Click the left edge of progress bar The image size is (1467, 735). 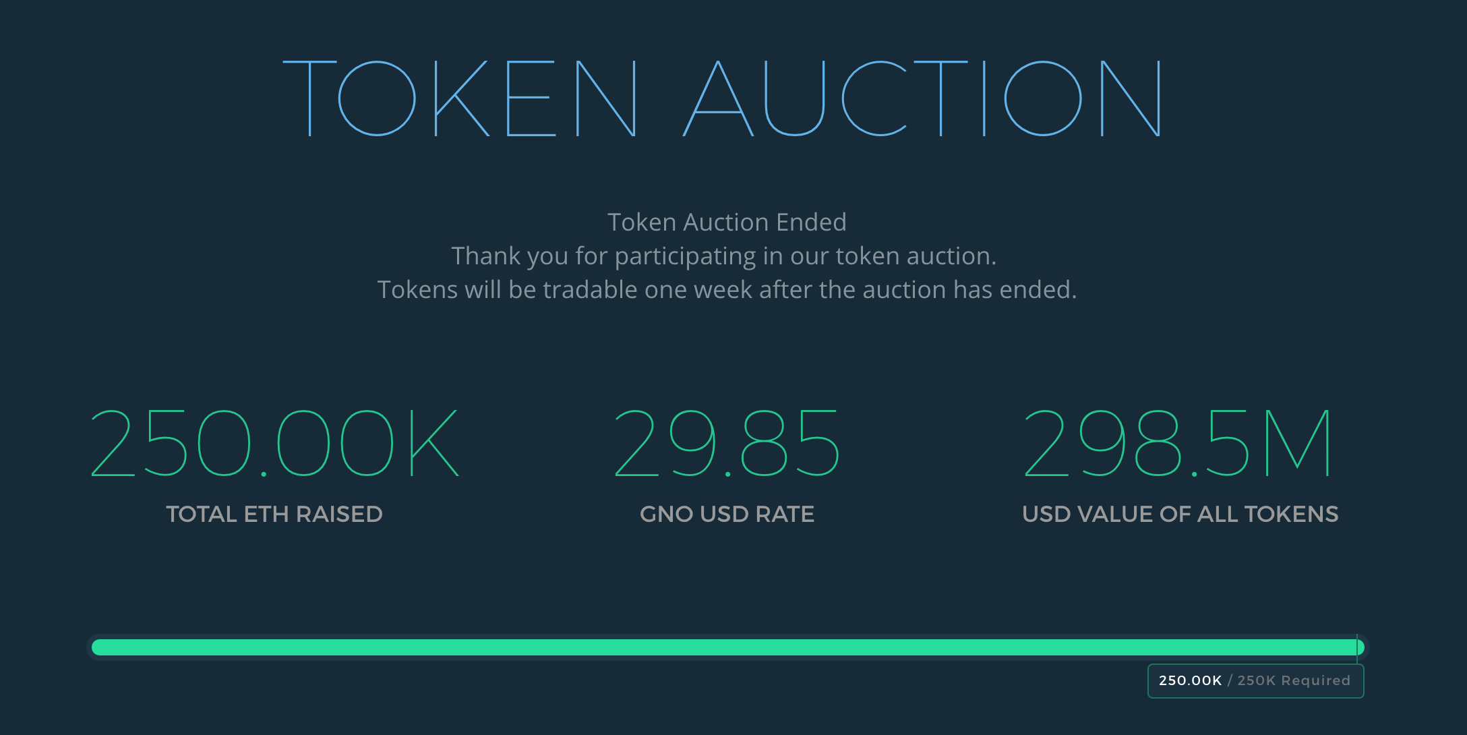coord(98,647)
